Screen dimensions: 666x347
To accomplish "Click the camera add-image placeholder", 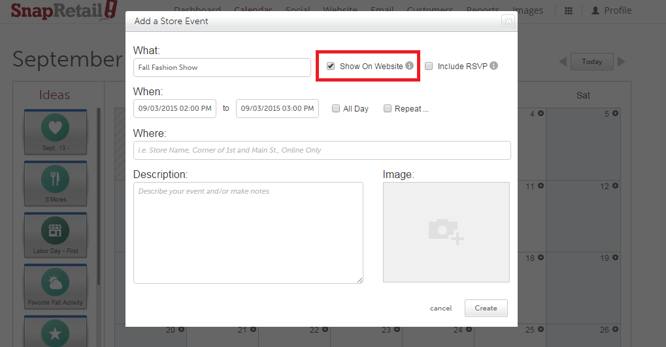I will click(x=446, y=232).
